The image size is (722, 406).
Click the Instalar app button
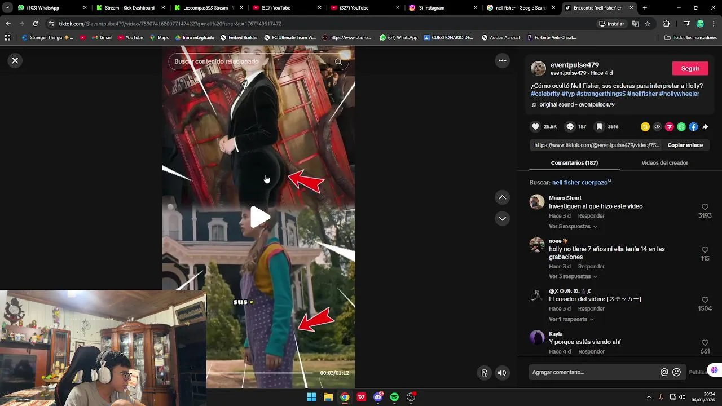click(611, 24)
